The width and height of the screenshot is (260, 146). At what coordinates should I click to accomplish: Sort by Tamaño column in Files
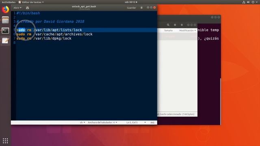coord(168,30)
